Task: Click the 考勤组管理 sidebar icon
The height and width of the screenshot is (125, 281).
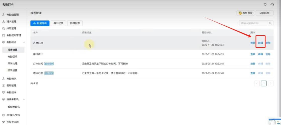Action: coord(4,15)
